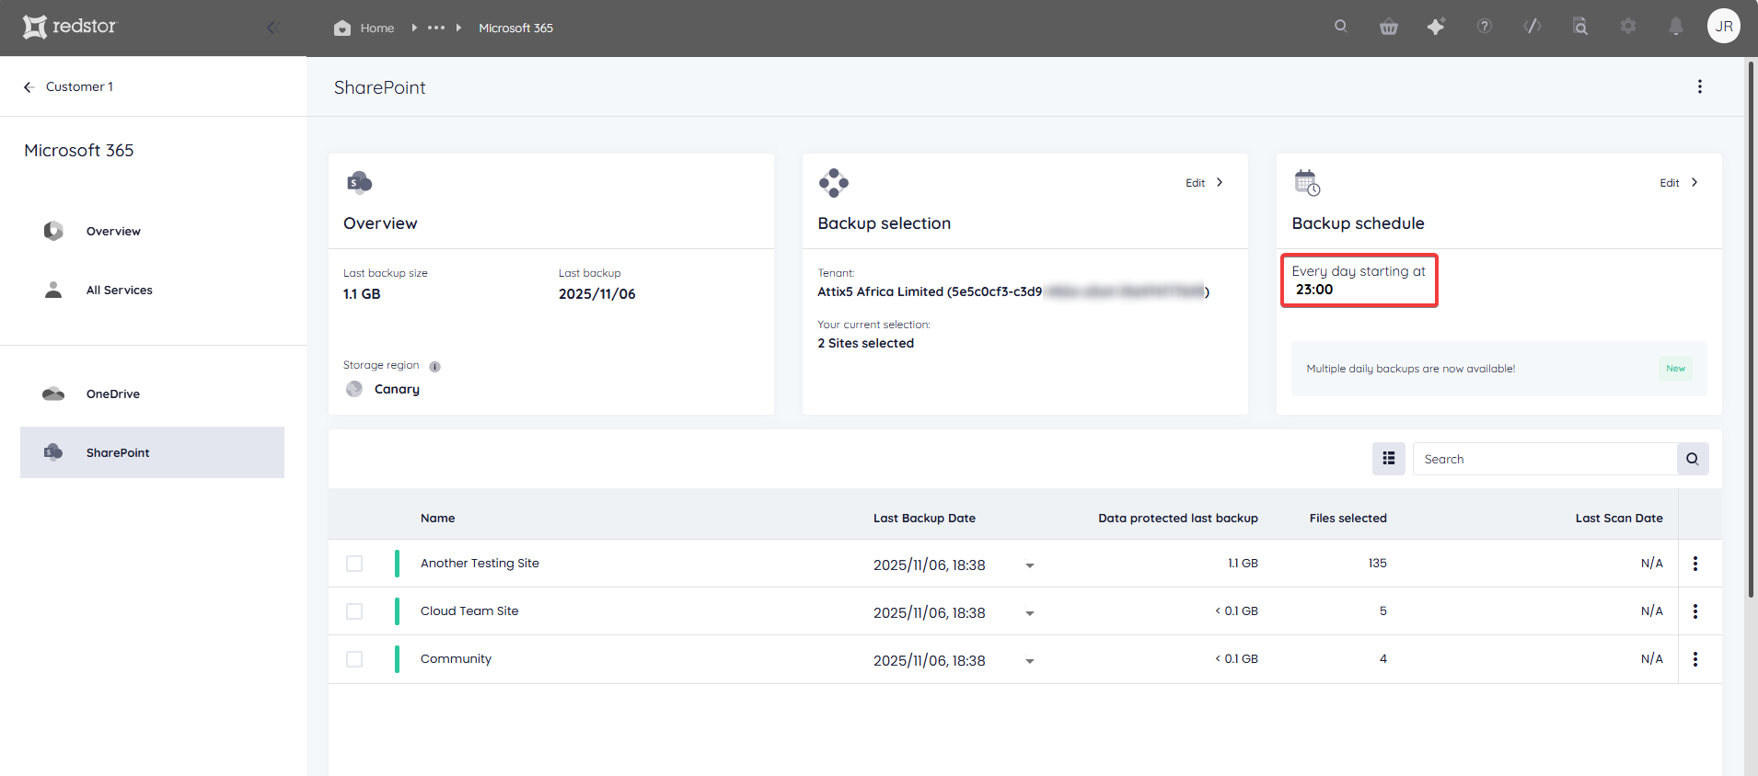
Task: Click the page vertical scrollbar
Action: pos(1751,331)
